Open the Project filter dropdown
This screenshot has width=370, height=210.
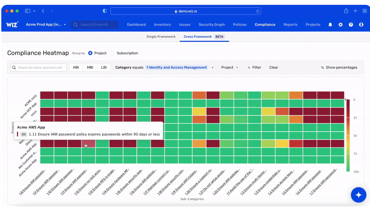229,67
